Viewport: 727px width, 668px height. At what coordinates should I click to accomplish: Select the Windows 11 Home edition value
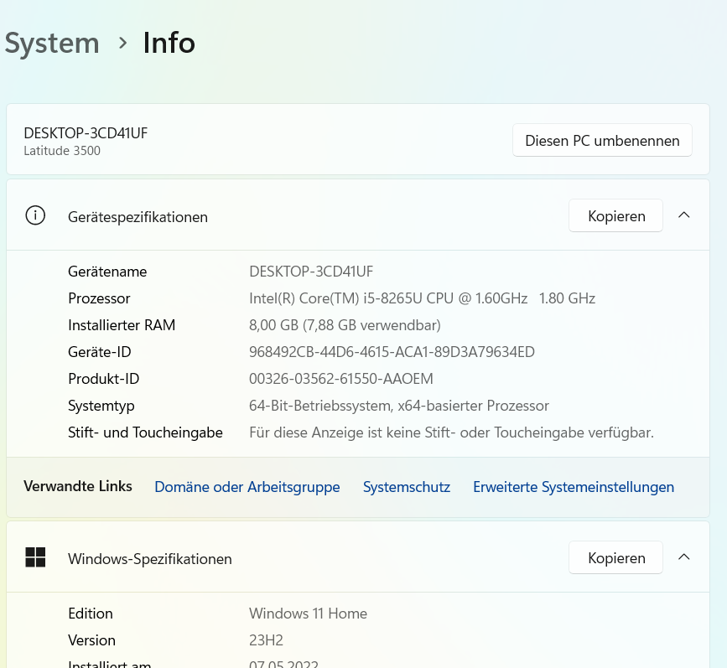click(x=308, y=614)
